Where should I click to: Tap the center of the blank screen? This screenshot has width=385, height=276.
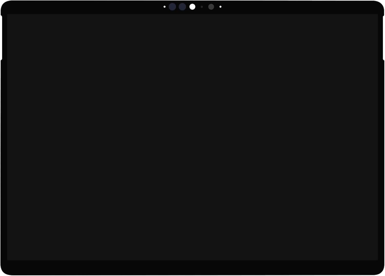pos(192,137)
